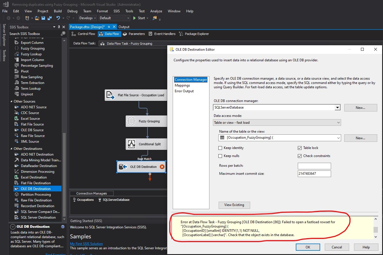Click New next to connection manager
The image size is (383, 255).
(x=361, y=108)
